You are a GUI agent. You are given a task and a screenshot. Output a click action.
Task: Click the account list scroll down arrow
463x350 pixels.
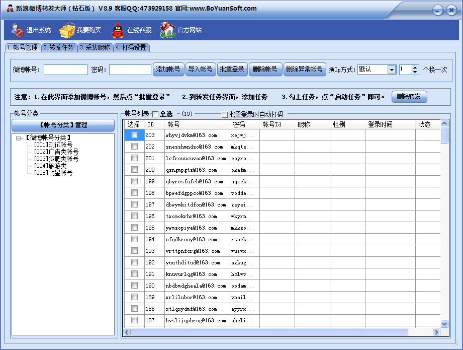tap(444, 324)
